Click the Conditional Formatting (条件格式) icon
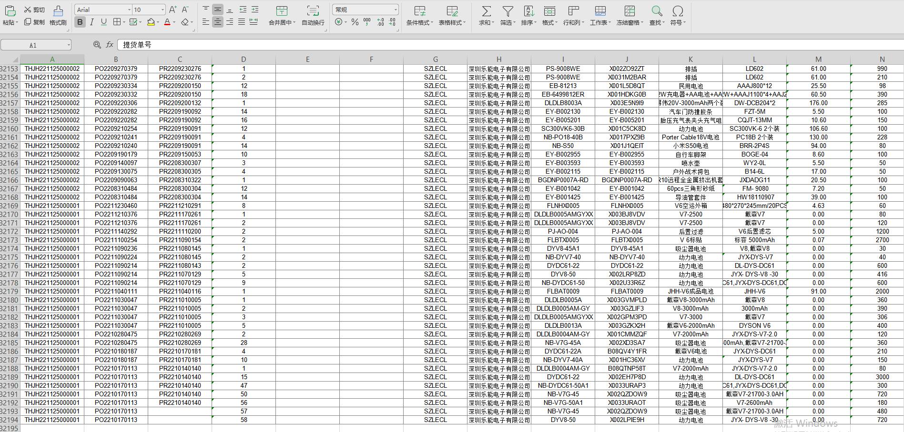The width and height of the screenshot is (904, 432). 419,11
